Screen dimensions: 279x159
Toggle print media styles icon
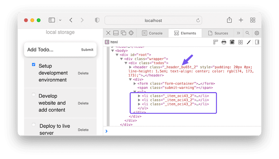(x=224, y=42)
